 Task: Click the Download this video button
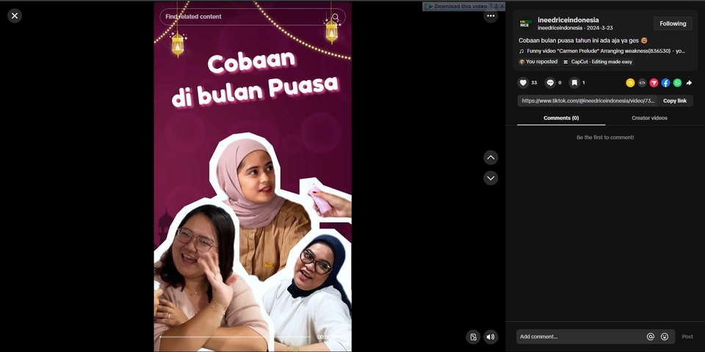tap(458, 7)
